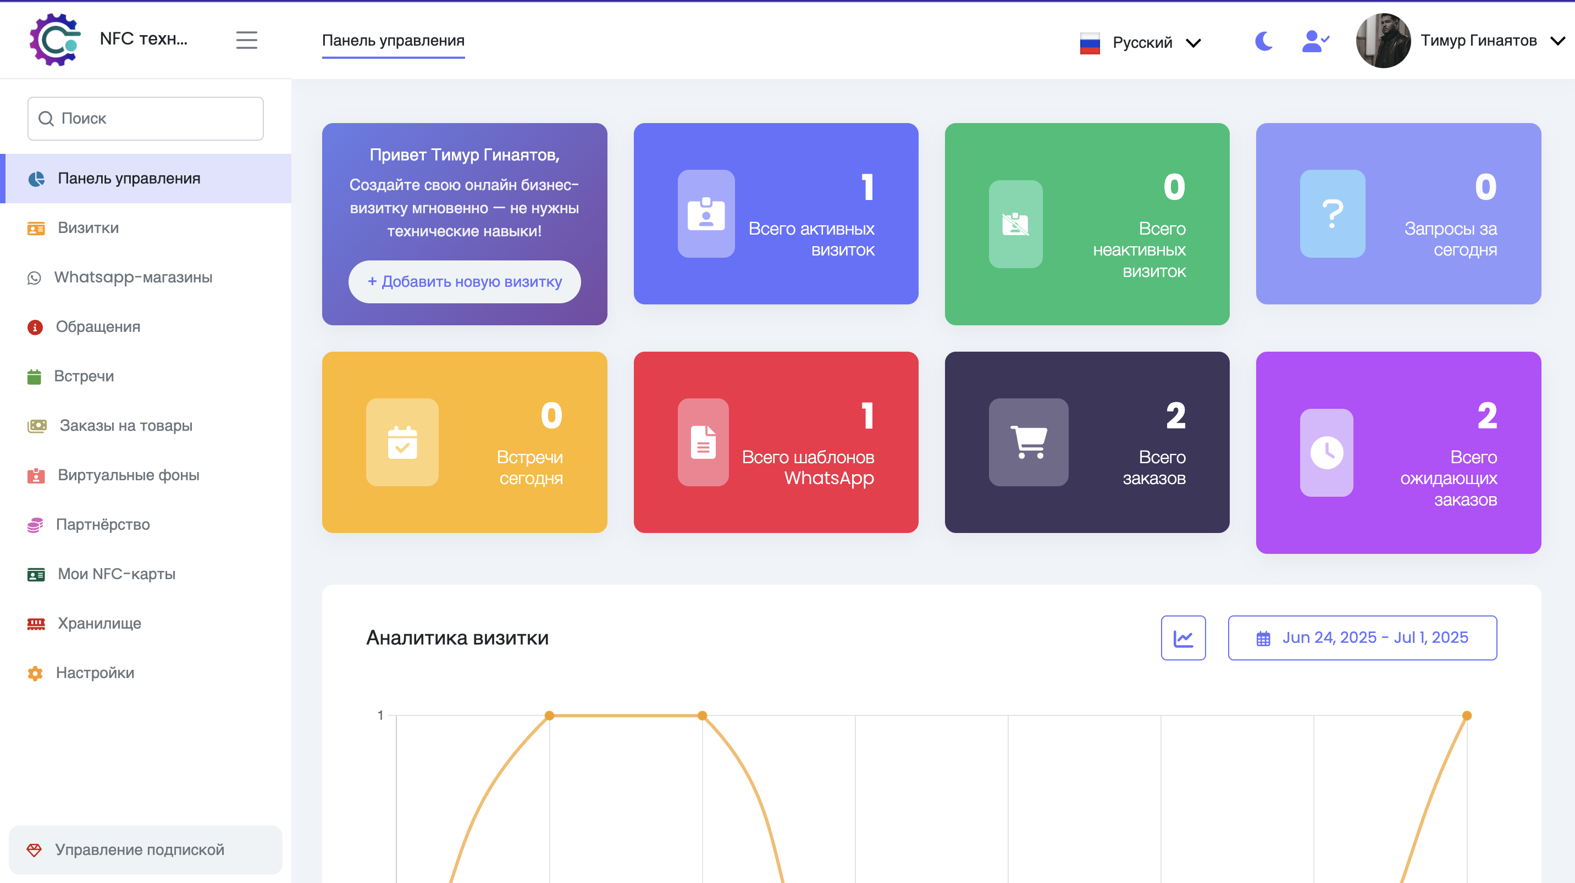Open the Визитки sidebar item
1575x883 pixels.
pyautogui.click(x=146, y=228)
